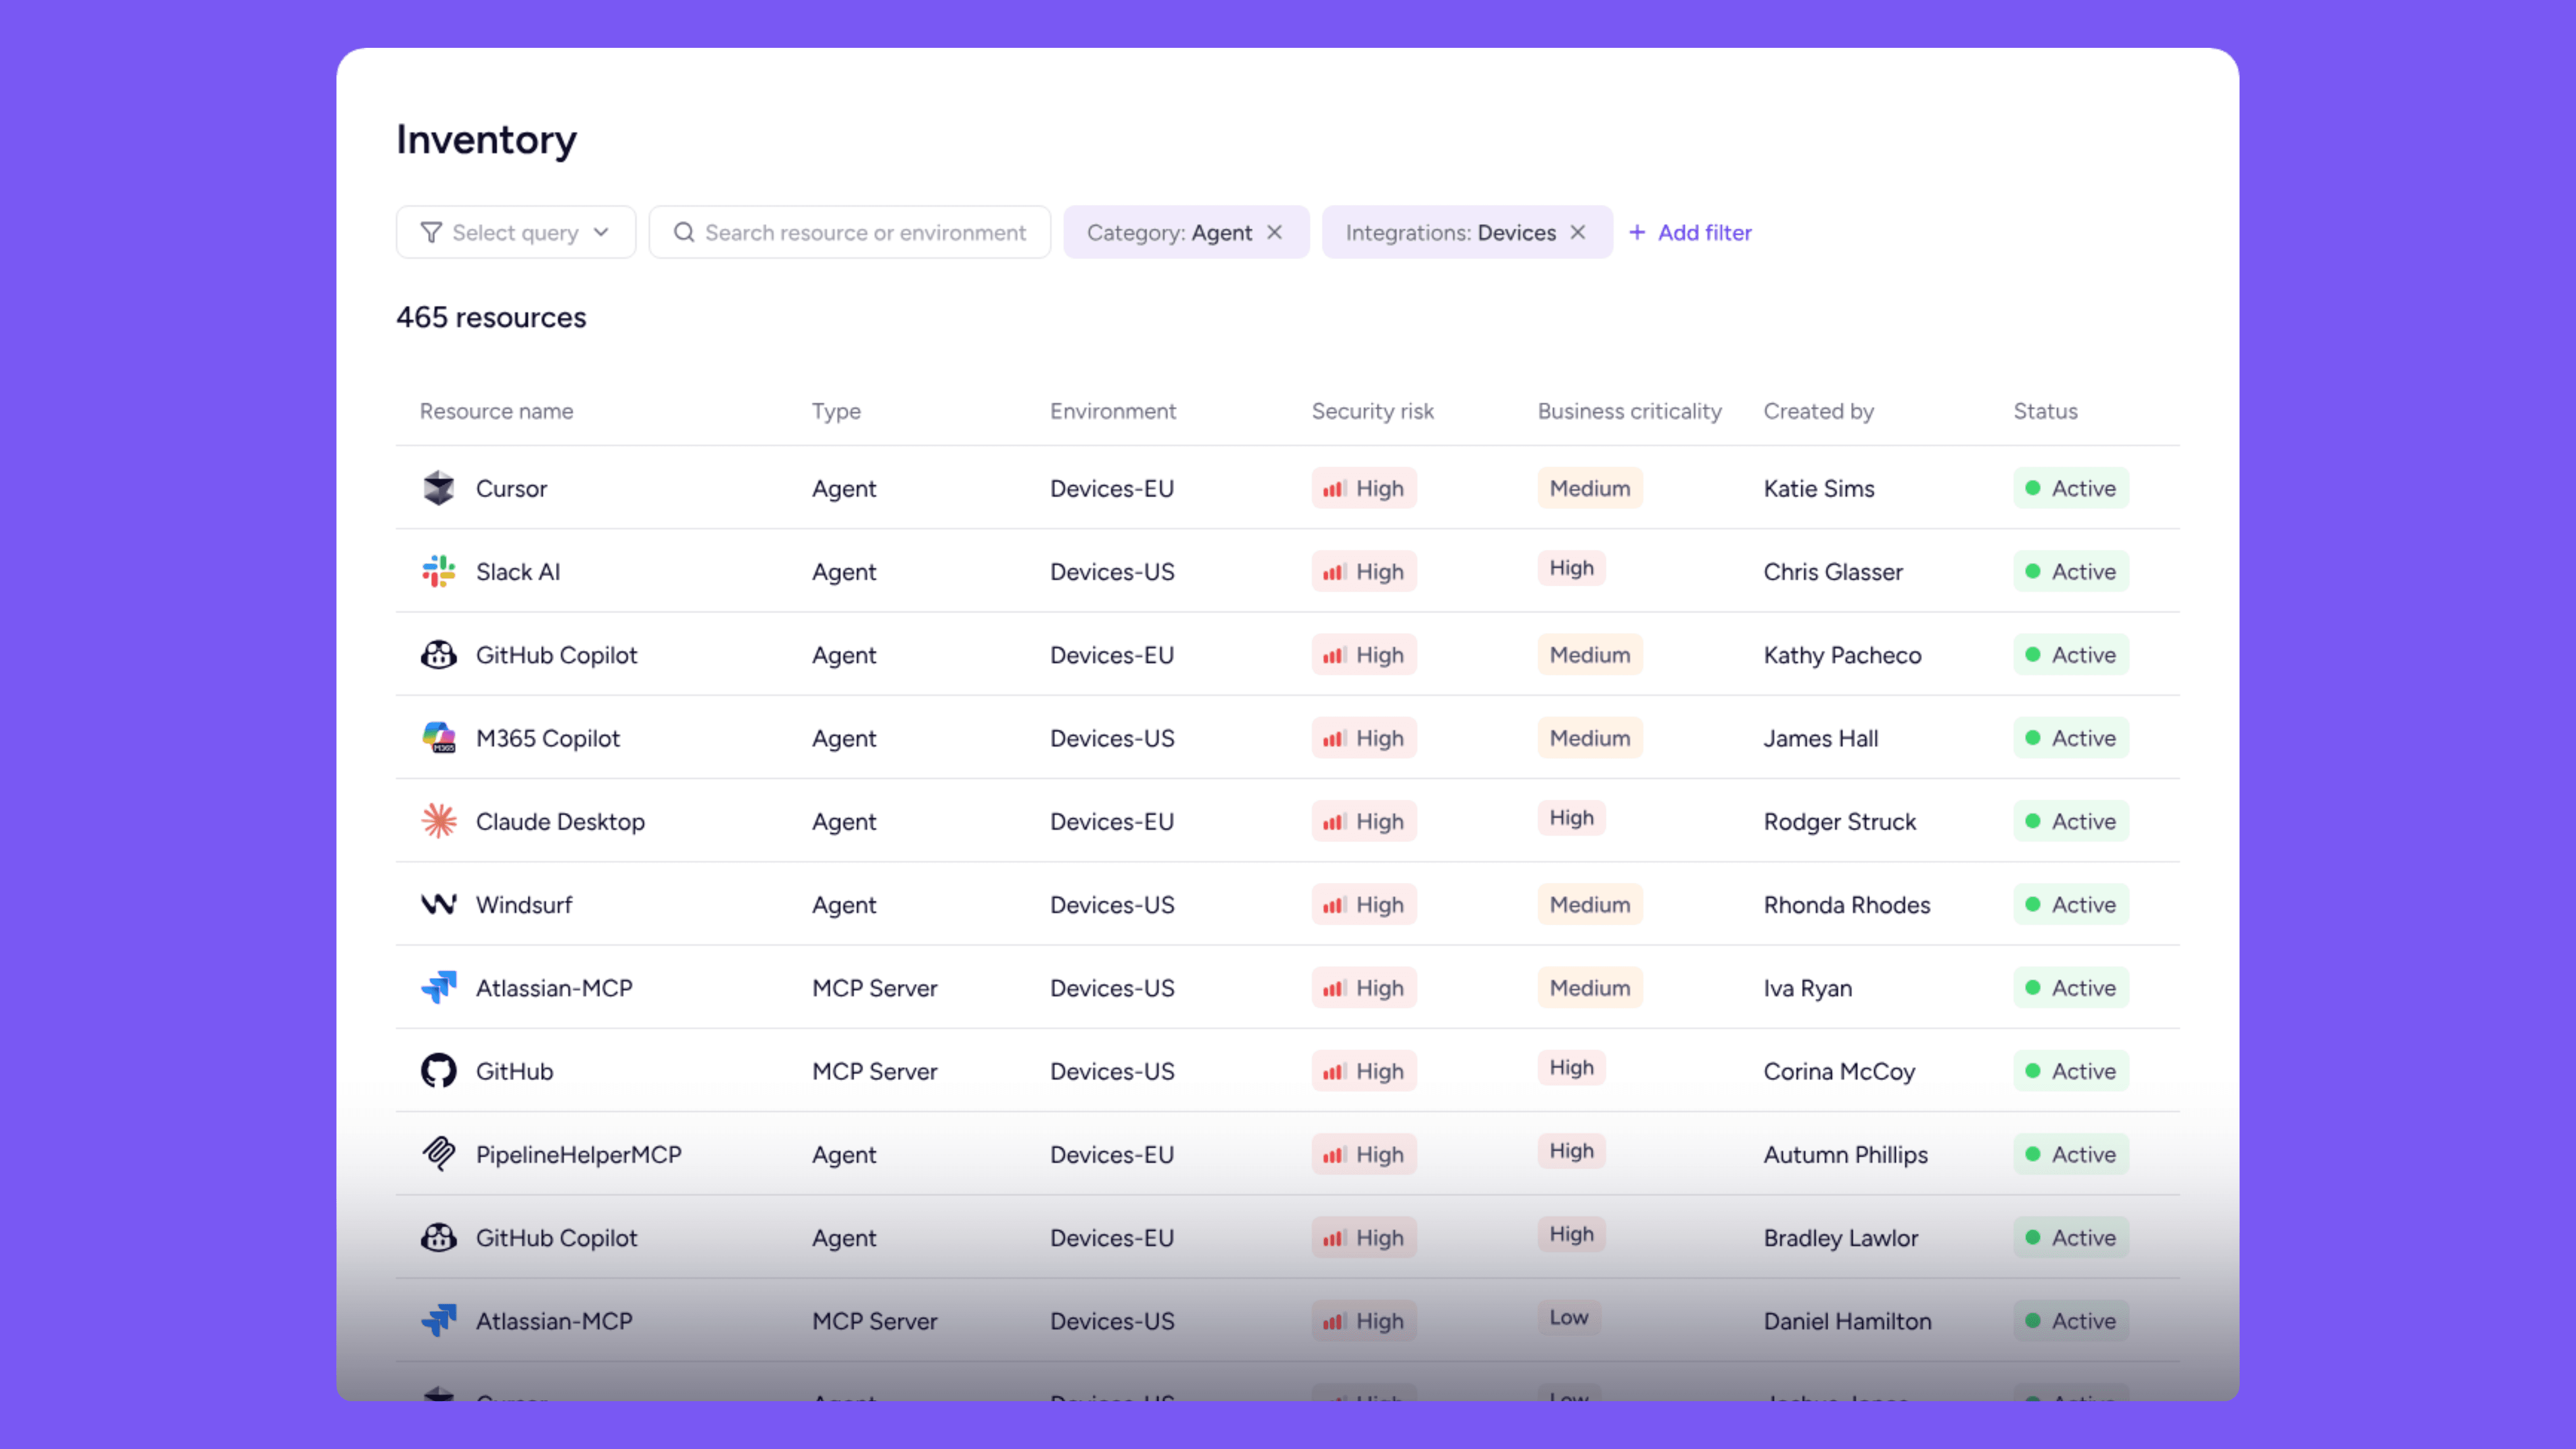Sort by the Security risk column header
This screenshot has height=1449, width=2576.
pyautogui.click(x=1372, y=411)
